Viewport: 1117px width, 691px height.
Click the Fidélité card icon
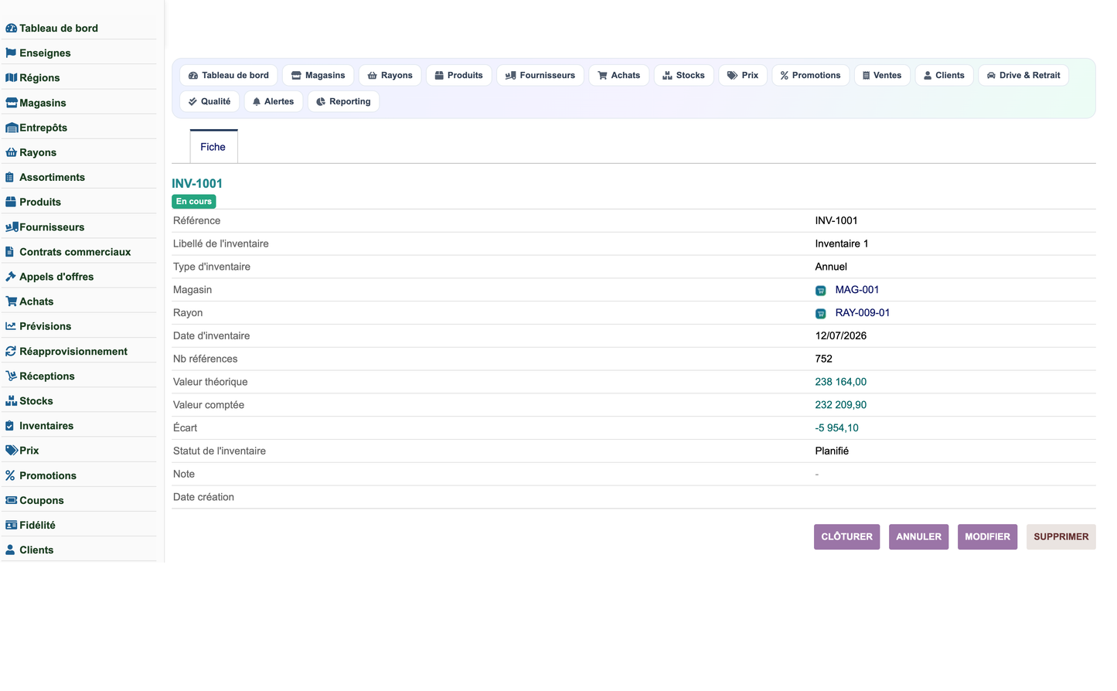(x=12, y=525)
